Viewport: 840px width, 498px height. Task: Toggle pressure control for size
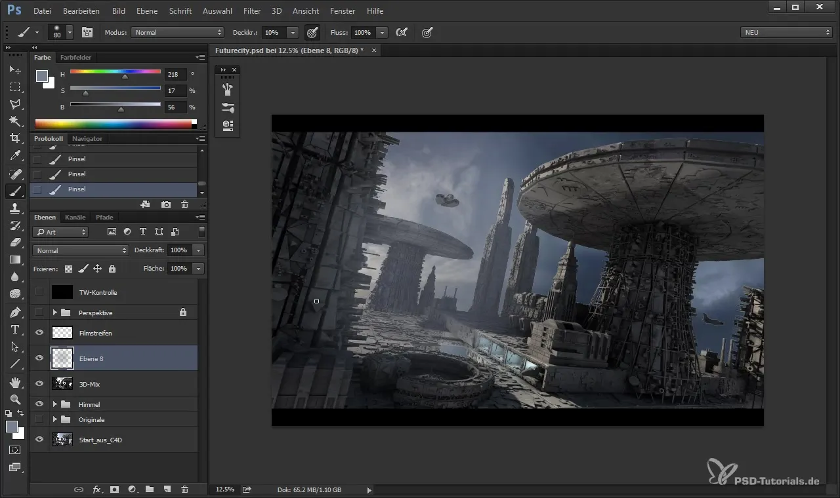click(427, 32)
